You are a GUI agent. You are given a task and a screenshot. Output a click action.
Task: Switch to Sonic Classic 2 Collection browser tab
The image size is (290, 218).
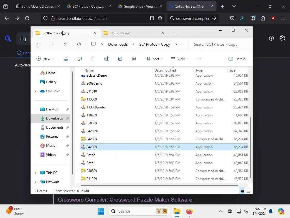[x=38, y=6]
